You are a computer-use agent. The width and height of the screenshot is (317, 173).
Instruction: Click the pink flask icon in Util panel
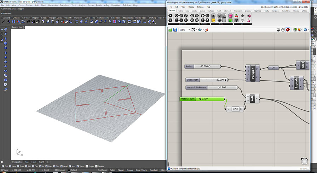249,20
